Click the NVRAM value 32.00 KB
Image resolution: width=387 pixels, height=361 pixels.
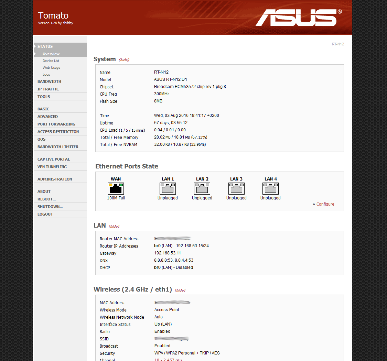tap(180, 144)
